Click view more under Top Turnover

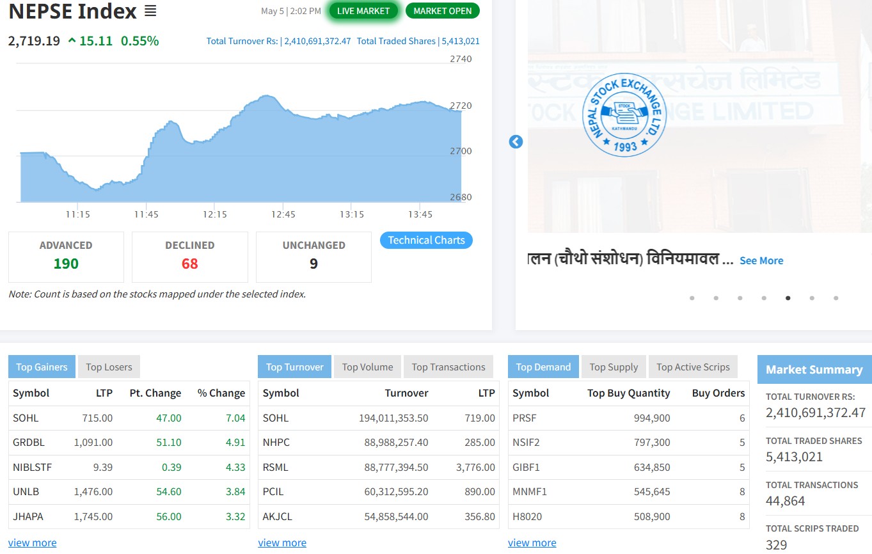282,542
